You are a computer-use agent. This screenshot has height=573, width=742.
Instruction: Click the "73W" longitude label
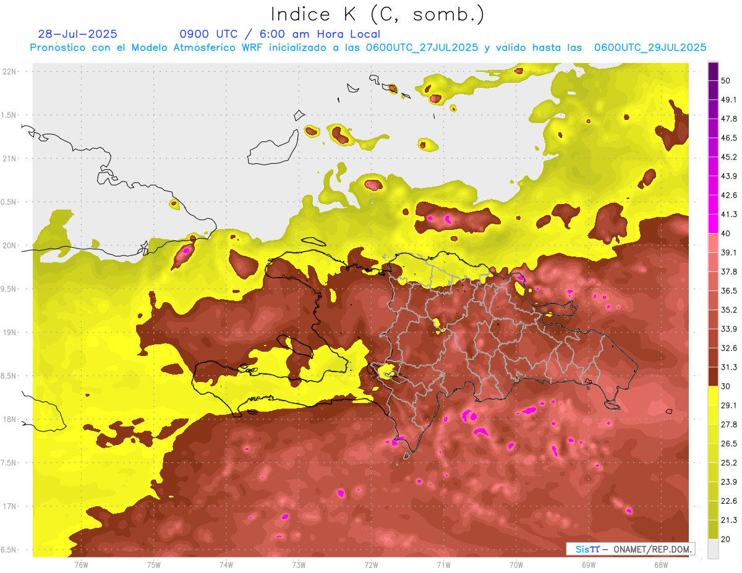pyautogui.click(x=299, y=565)
